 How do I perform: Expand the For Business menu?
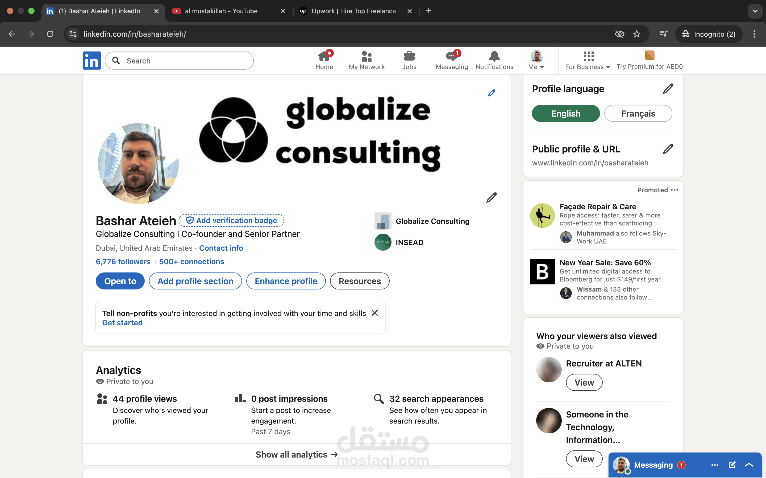tap(587, 60)
